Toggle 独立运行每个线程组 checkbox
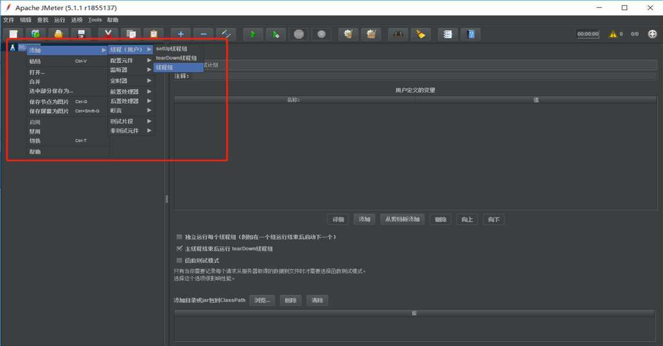663x346 pixels. coord(179,237)
